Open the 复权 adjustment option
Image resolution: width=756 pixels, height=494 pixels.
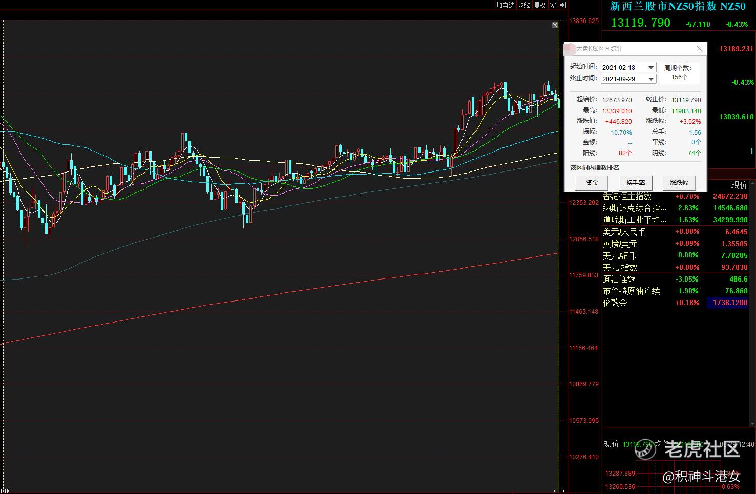(x=539, y=5)
